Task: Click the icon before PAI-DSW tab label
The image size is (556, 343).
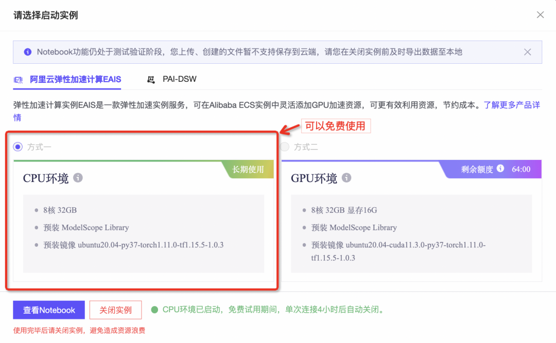Action: tap(151, 79)
